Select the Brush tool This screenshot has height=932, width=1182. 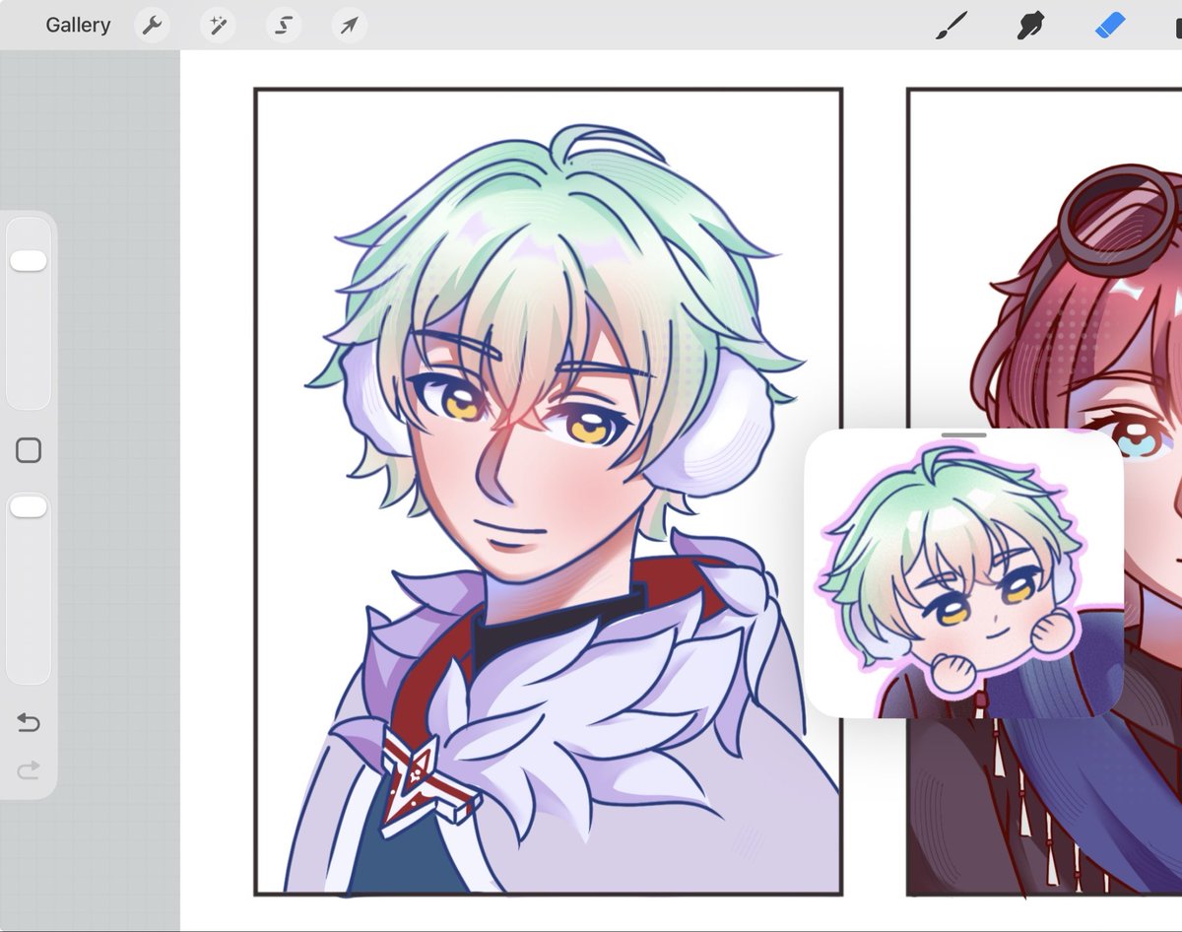(951, 25)
